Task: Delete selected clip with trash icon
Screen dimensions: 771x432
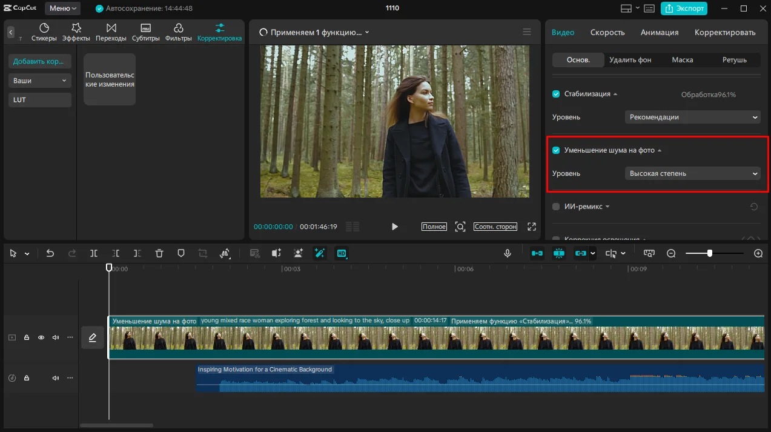Action: 159,253
